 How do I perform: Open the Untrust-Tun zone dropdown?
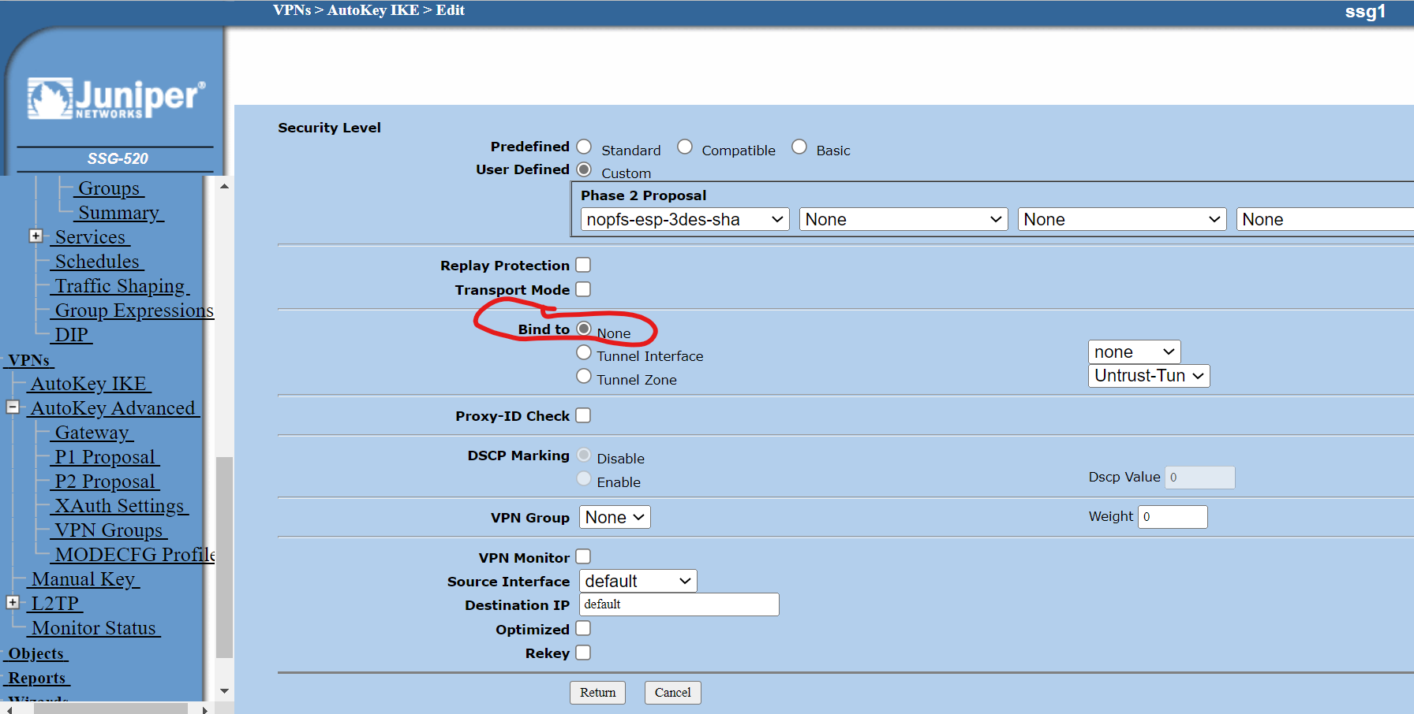(1148, 376)
